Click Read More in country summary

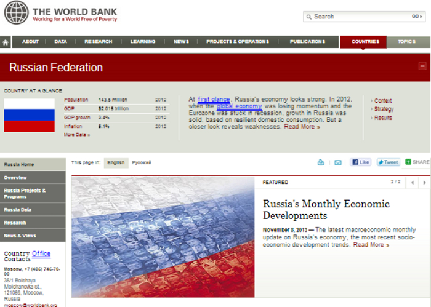(x=302, y=127)
